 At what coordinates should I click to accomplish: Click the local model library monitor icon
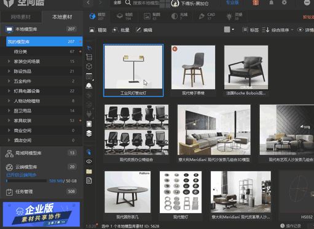coord(9,30)
